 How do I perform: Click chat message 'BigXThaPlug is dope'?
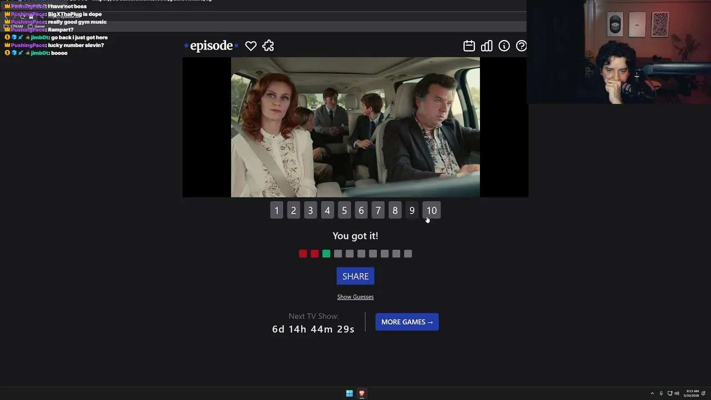[x=75, y=14]
